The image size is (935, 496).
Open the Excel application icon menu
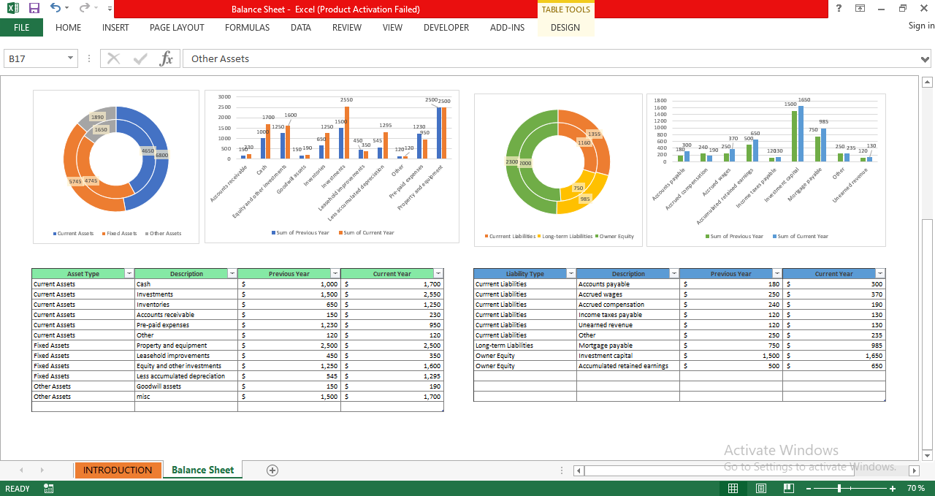(x=12, y=9)
